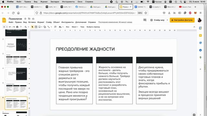The width and height of the screenshot is (207, 116).
Task: Redo the last action
Action: [x=14, y=27]
